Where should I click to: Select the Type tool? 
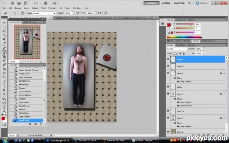pos(4,86)
